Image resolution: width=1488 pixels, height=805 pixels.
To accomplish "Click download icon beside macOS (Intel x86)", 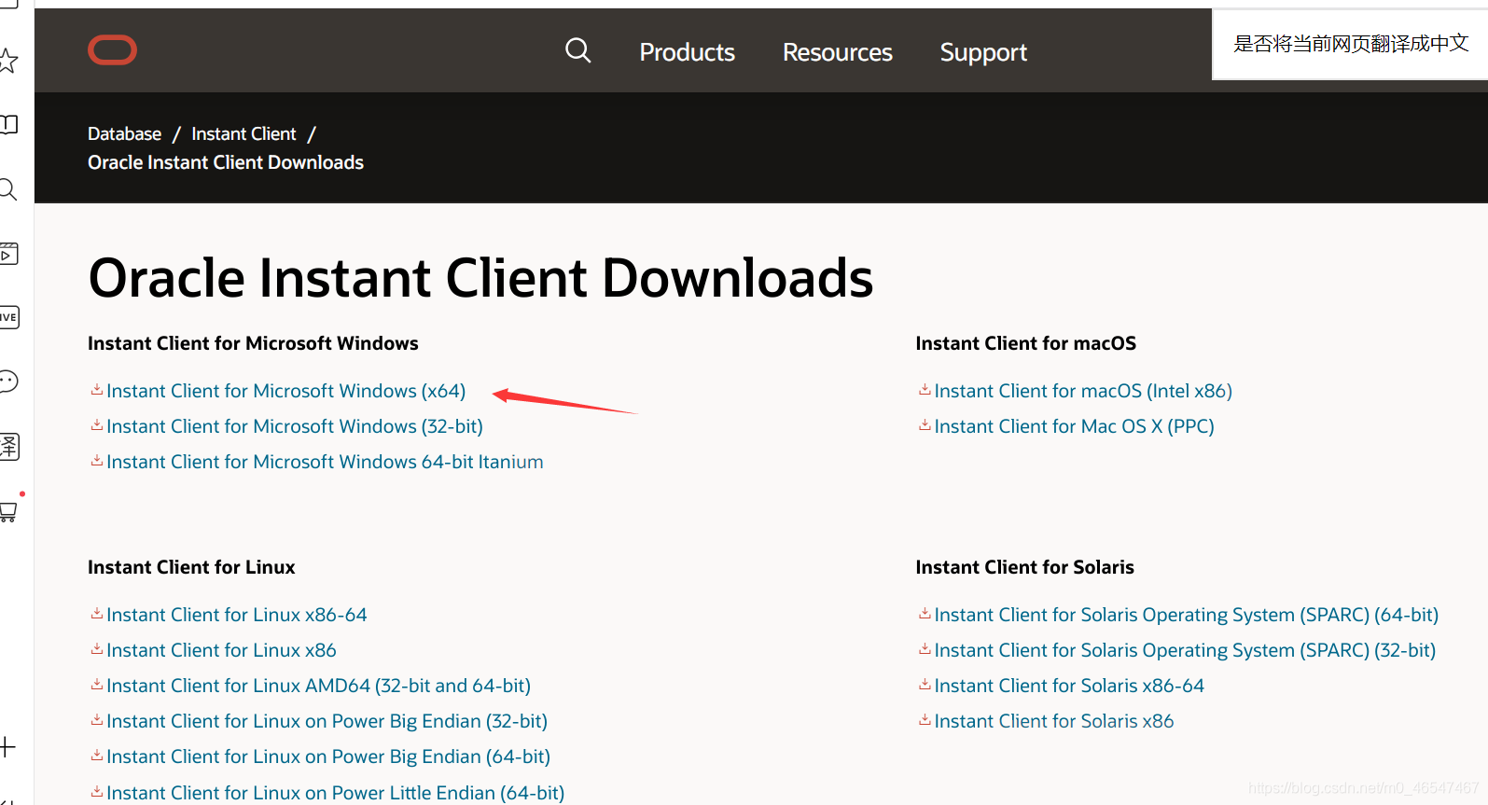I will tap(925, 390).
